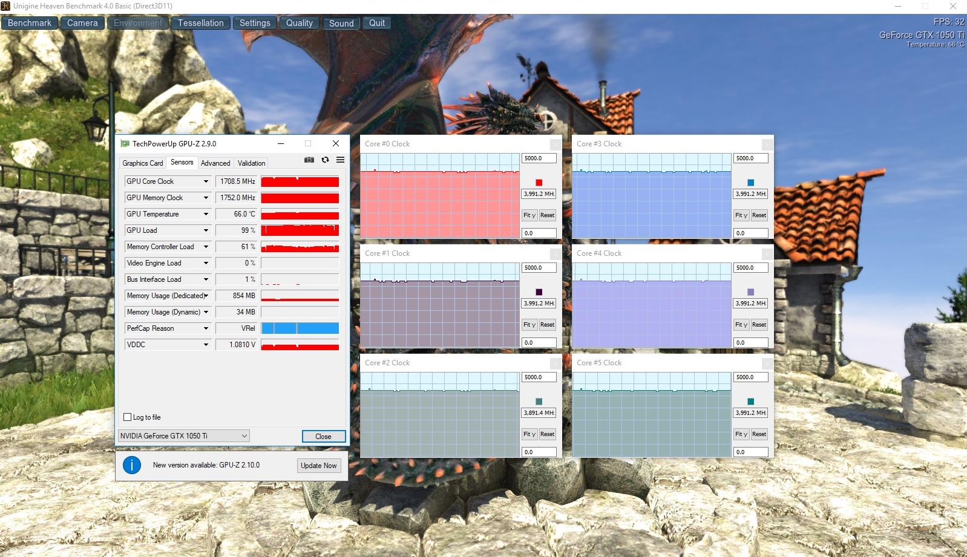Open the Quality menu in Heaven
Image resolution: width=967 pixels, height=557 pixels.
[300, 23]
